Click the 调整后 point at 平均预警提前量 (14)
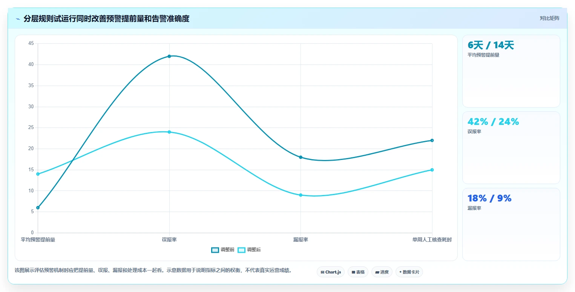The image size is (575, 292). coord(38,174)
